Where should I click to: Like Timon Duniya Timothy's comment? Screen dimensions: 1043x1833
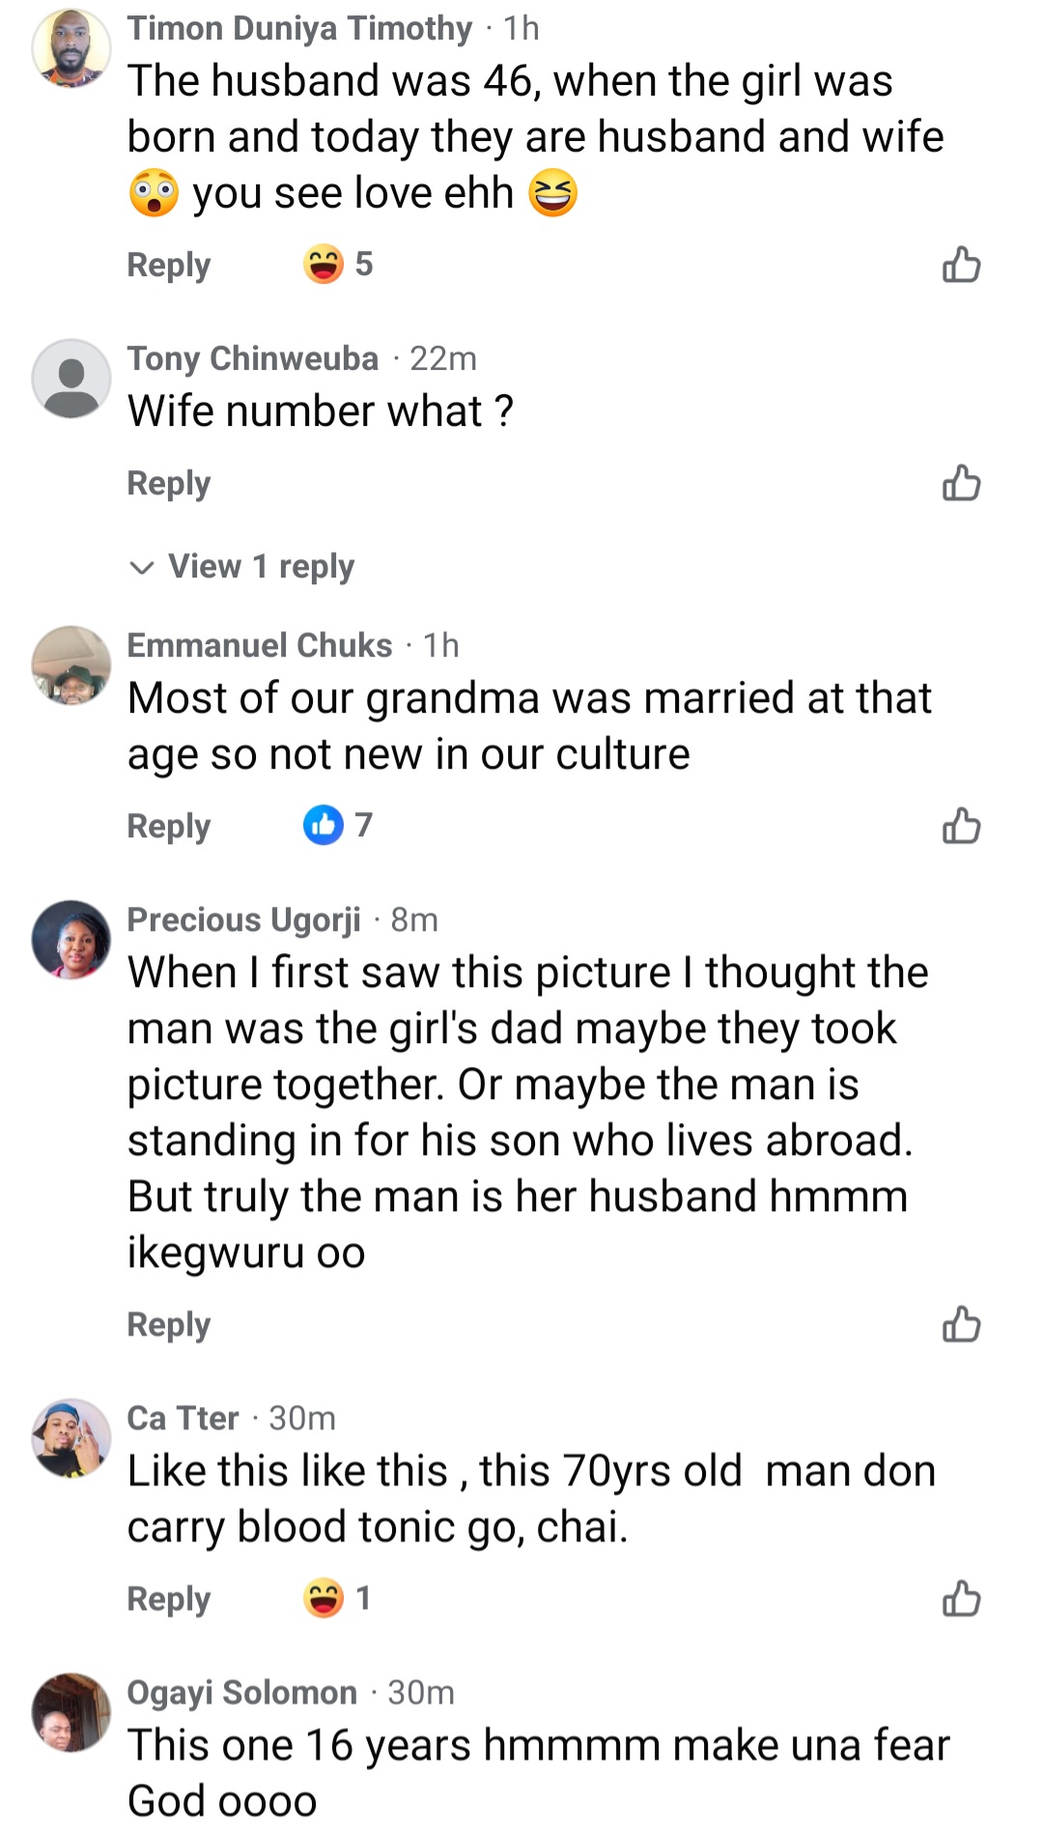click(961, 264)
